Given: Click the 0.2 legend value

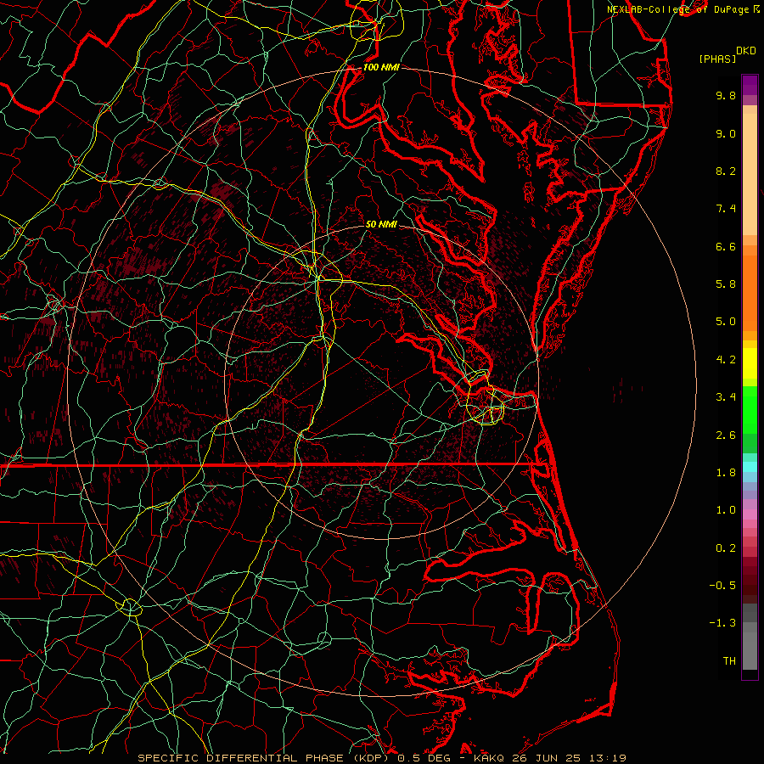Looking at the screenshot, I should [726, 548].
